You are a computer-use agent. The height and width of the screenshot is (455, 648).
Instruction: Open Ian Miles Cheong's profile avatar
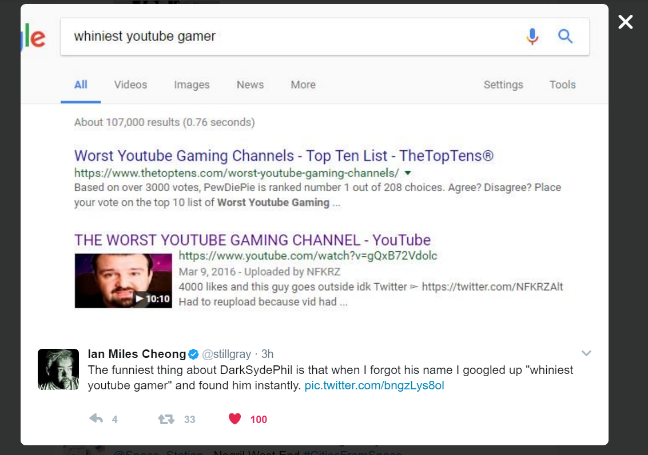[x=58, y=369]
